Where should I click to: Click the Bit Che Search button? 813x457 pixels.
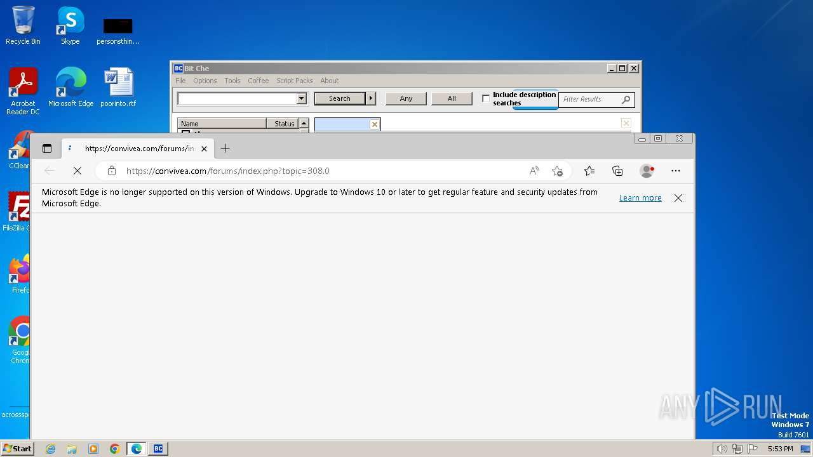coord(340,98)
